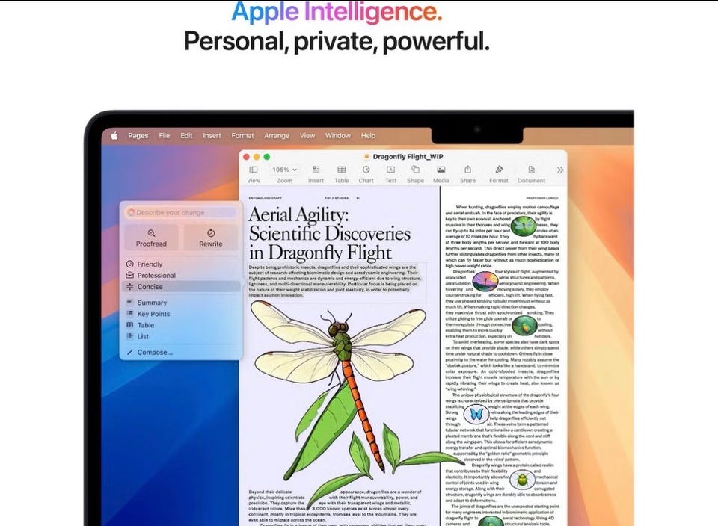This screenshot has width=718, height=526.
Task: Click the Describe your change field
Action: click(181, 212)
